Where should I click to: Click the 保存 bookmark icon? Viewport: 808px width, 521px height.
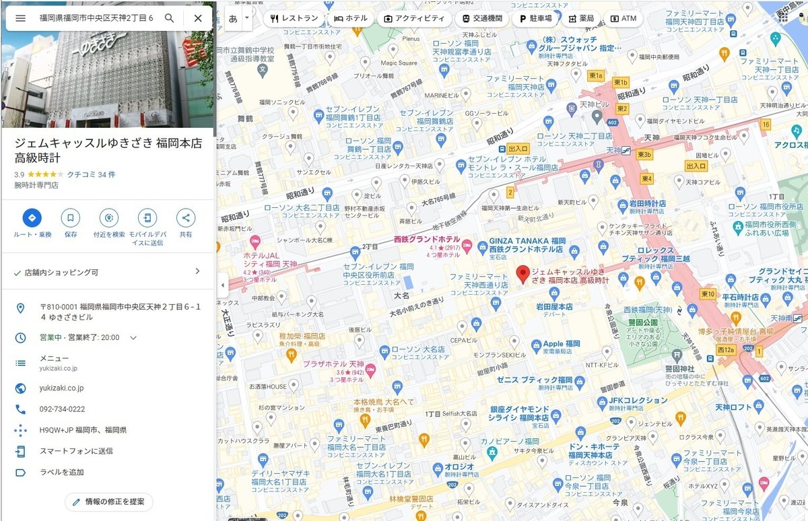[71, 217]
